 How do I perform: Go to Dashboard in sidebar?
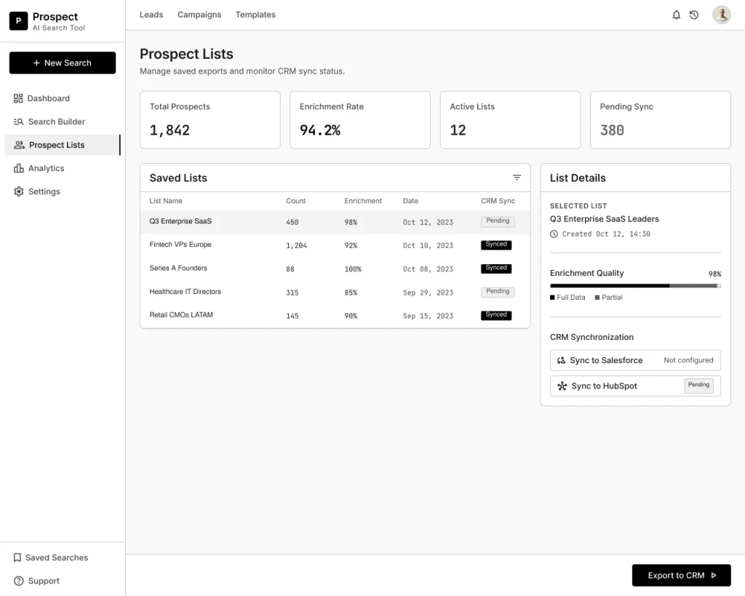point(63,98)
